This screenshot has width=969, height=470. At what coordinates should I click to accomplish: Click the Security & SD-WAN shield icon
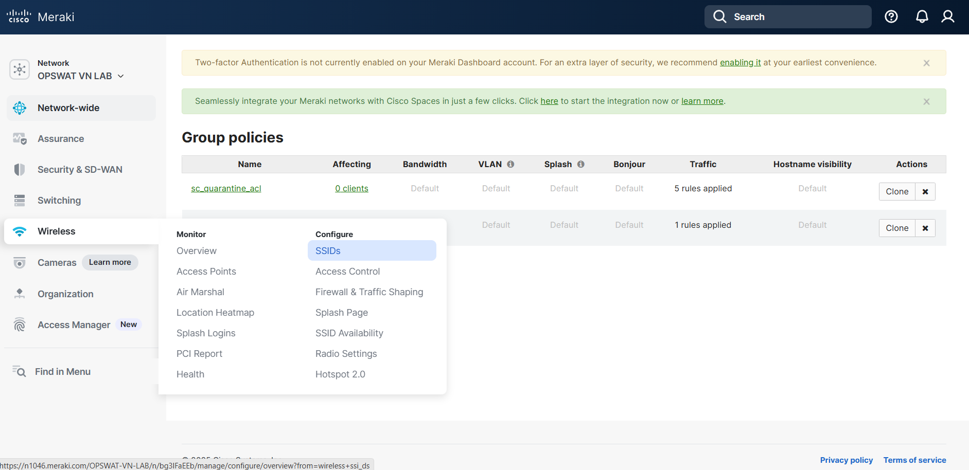pyautogui.click(x=20, y=170)
